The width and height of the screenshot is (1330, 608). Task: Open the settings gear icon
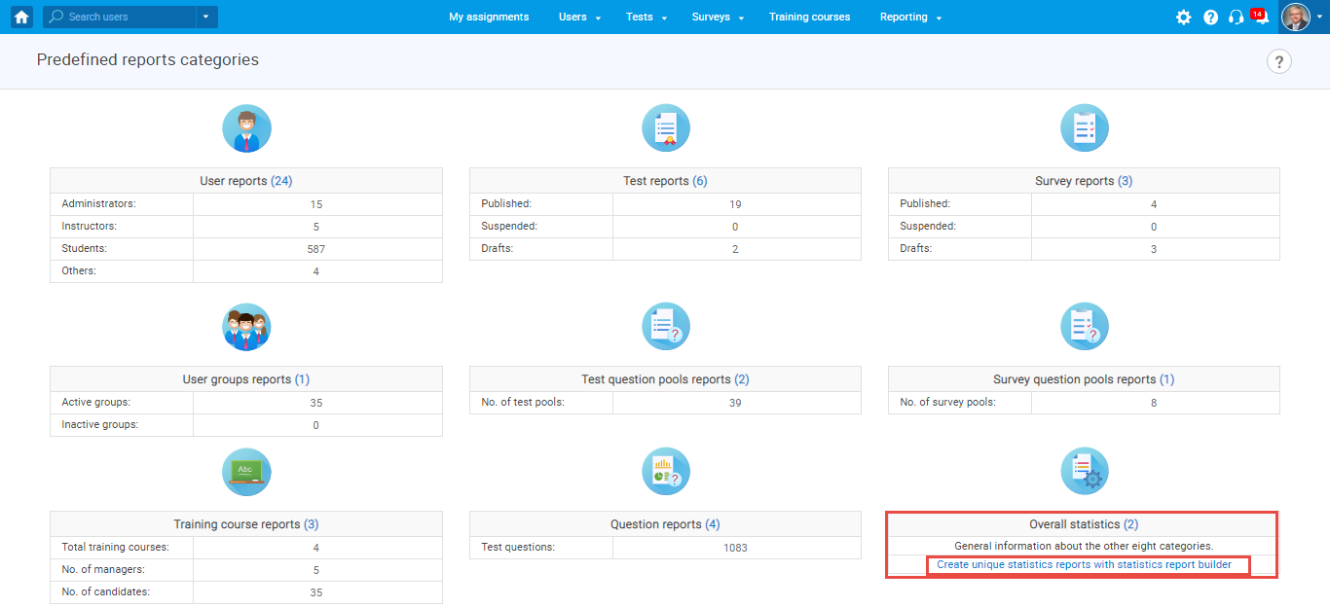[1183, 18]
